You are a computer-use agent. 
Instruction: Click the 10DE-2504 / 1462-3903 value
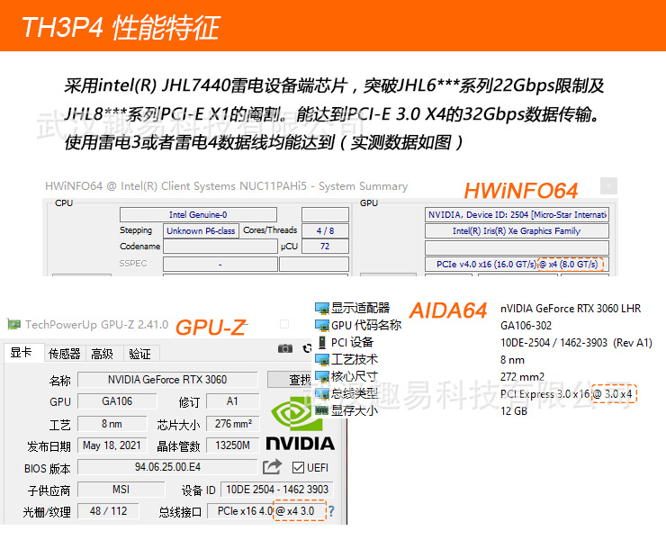(x=576, y=342)
